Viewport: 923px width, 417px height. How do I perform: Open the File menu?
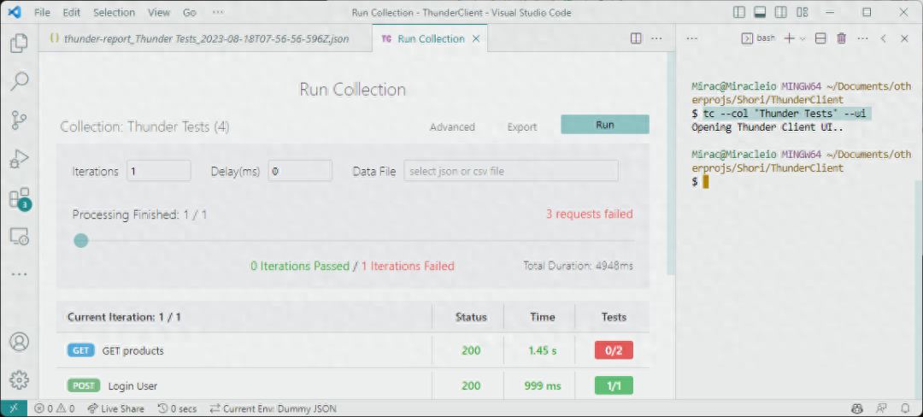coord(43,12)
